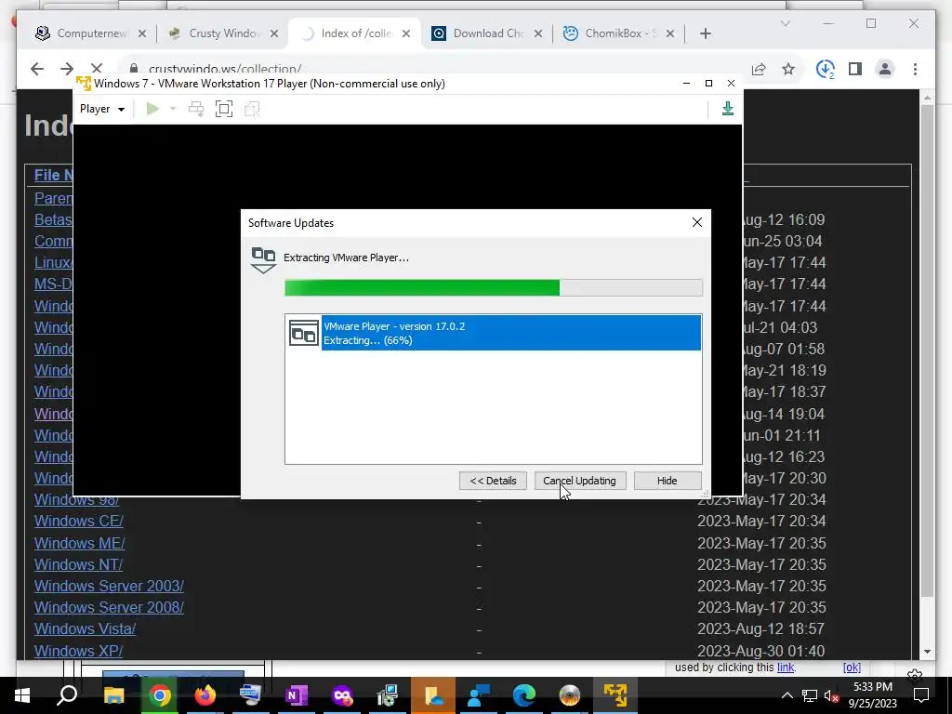952x714 pixels.
Task: Open the Windows Server 2008/ link
Action: tap(109, 607)
